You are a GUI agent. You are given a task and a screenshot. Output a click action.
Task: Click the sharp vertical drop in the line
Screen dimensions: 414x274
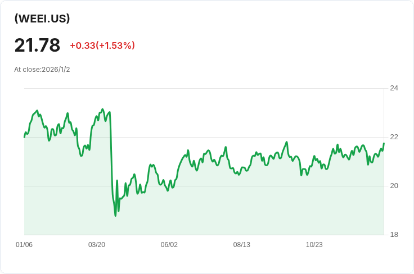111,157
